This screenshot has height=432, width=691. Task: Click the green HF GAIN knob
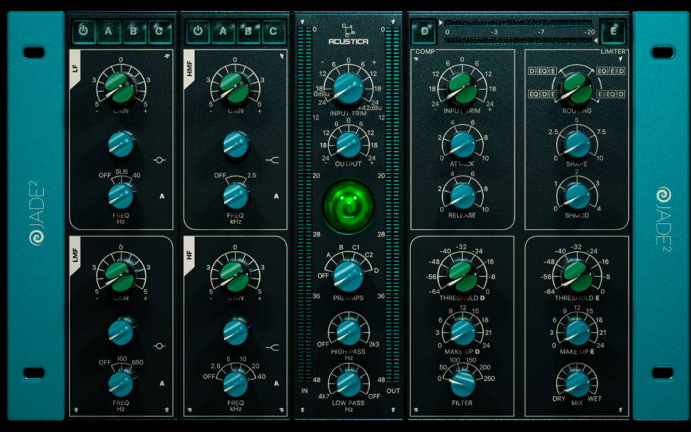235,276
